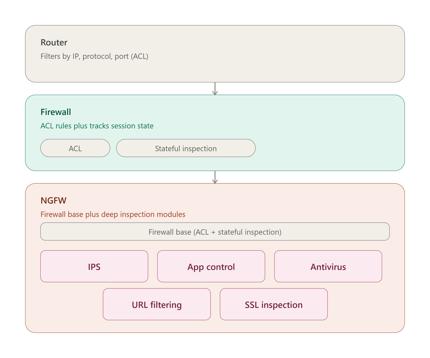Open the URL filtering module

[x=157, y=304]
